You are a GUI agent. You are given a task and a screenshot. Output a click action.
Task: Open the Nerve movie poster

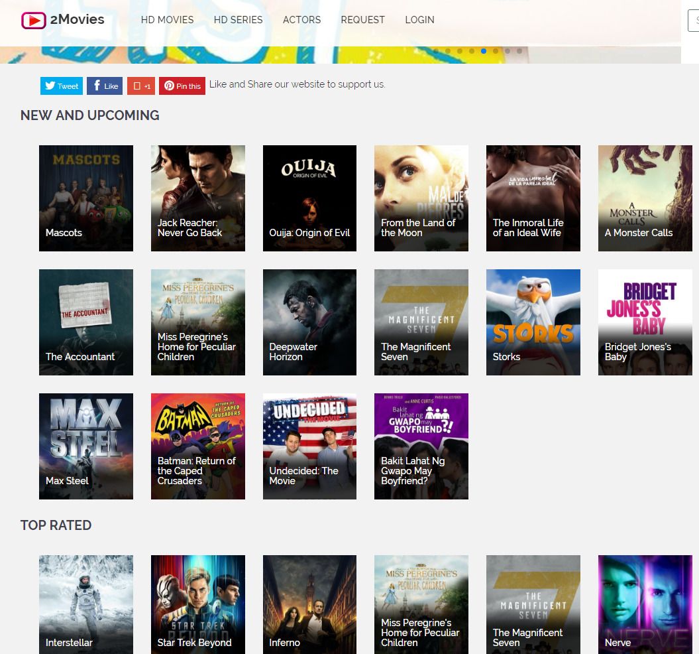coord(645,604)
